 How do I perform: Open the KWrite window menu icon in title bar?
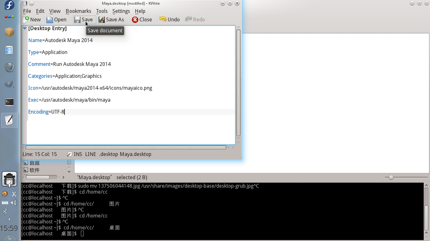[25, 3]
